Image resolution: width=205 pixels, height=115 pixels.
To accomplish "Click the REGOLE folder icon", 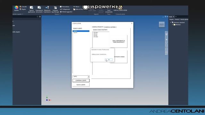I will tap(174, 25).
